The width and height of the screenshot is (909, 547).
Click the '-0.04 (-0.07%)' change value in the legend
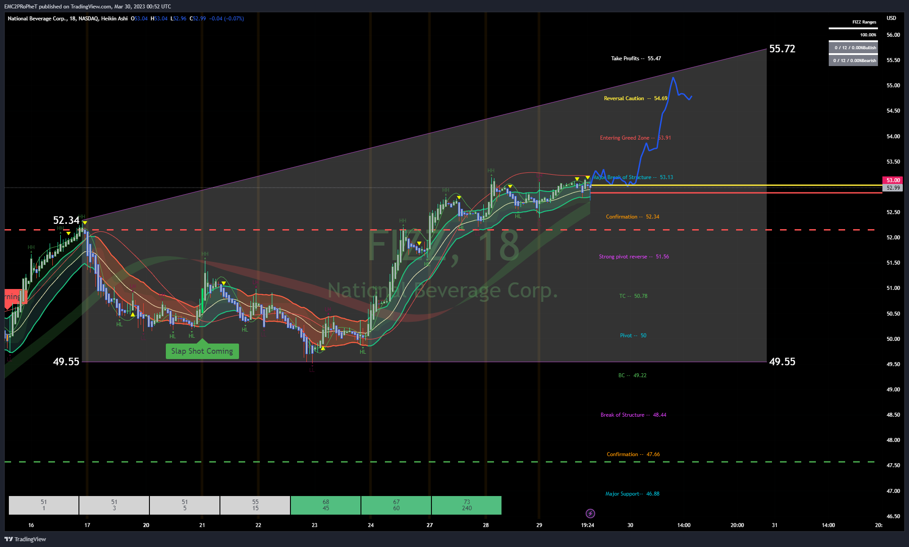click(226, 19)
